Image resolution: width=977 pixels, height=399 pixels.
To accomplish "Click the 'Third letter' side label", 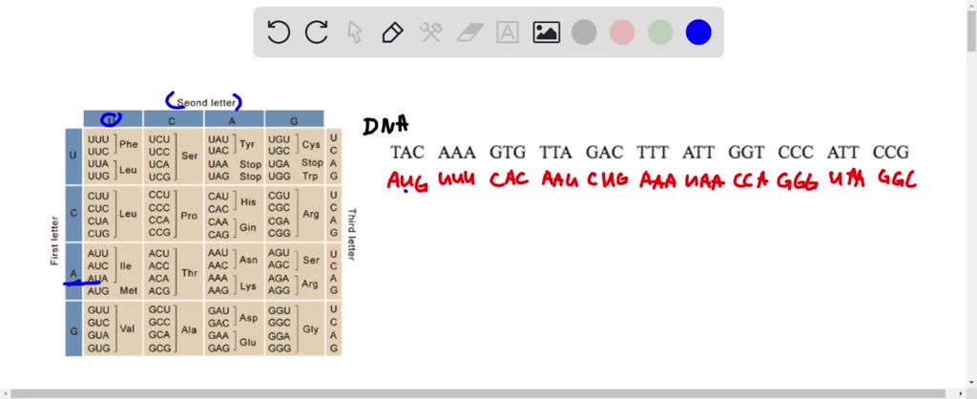I will click(x=352, y=235).
